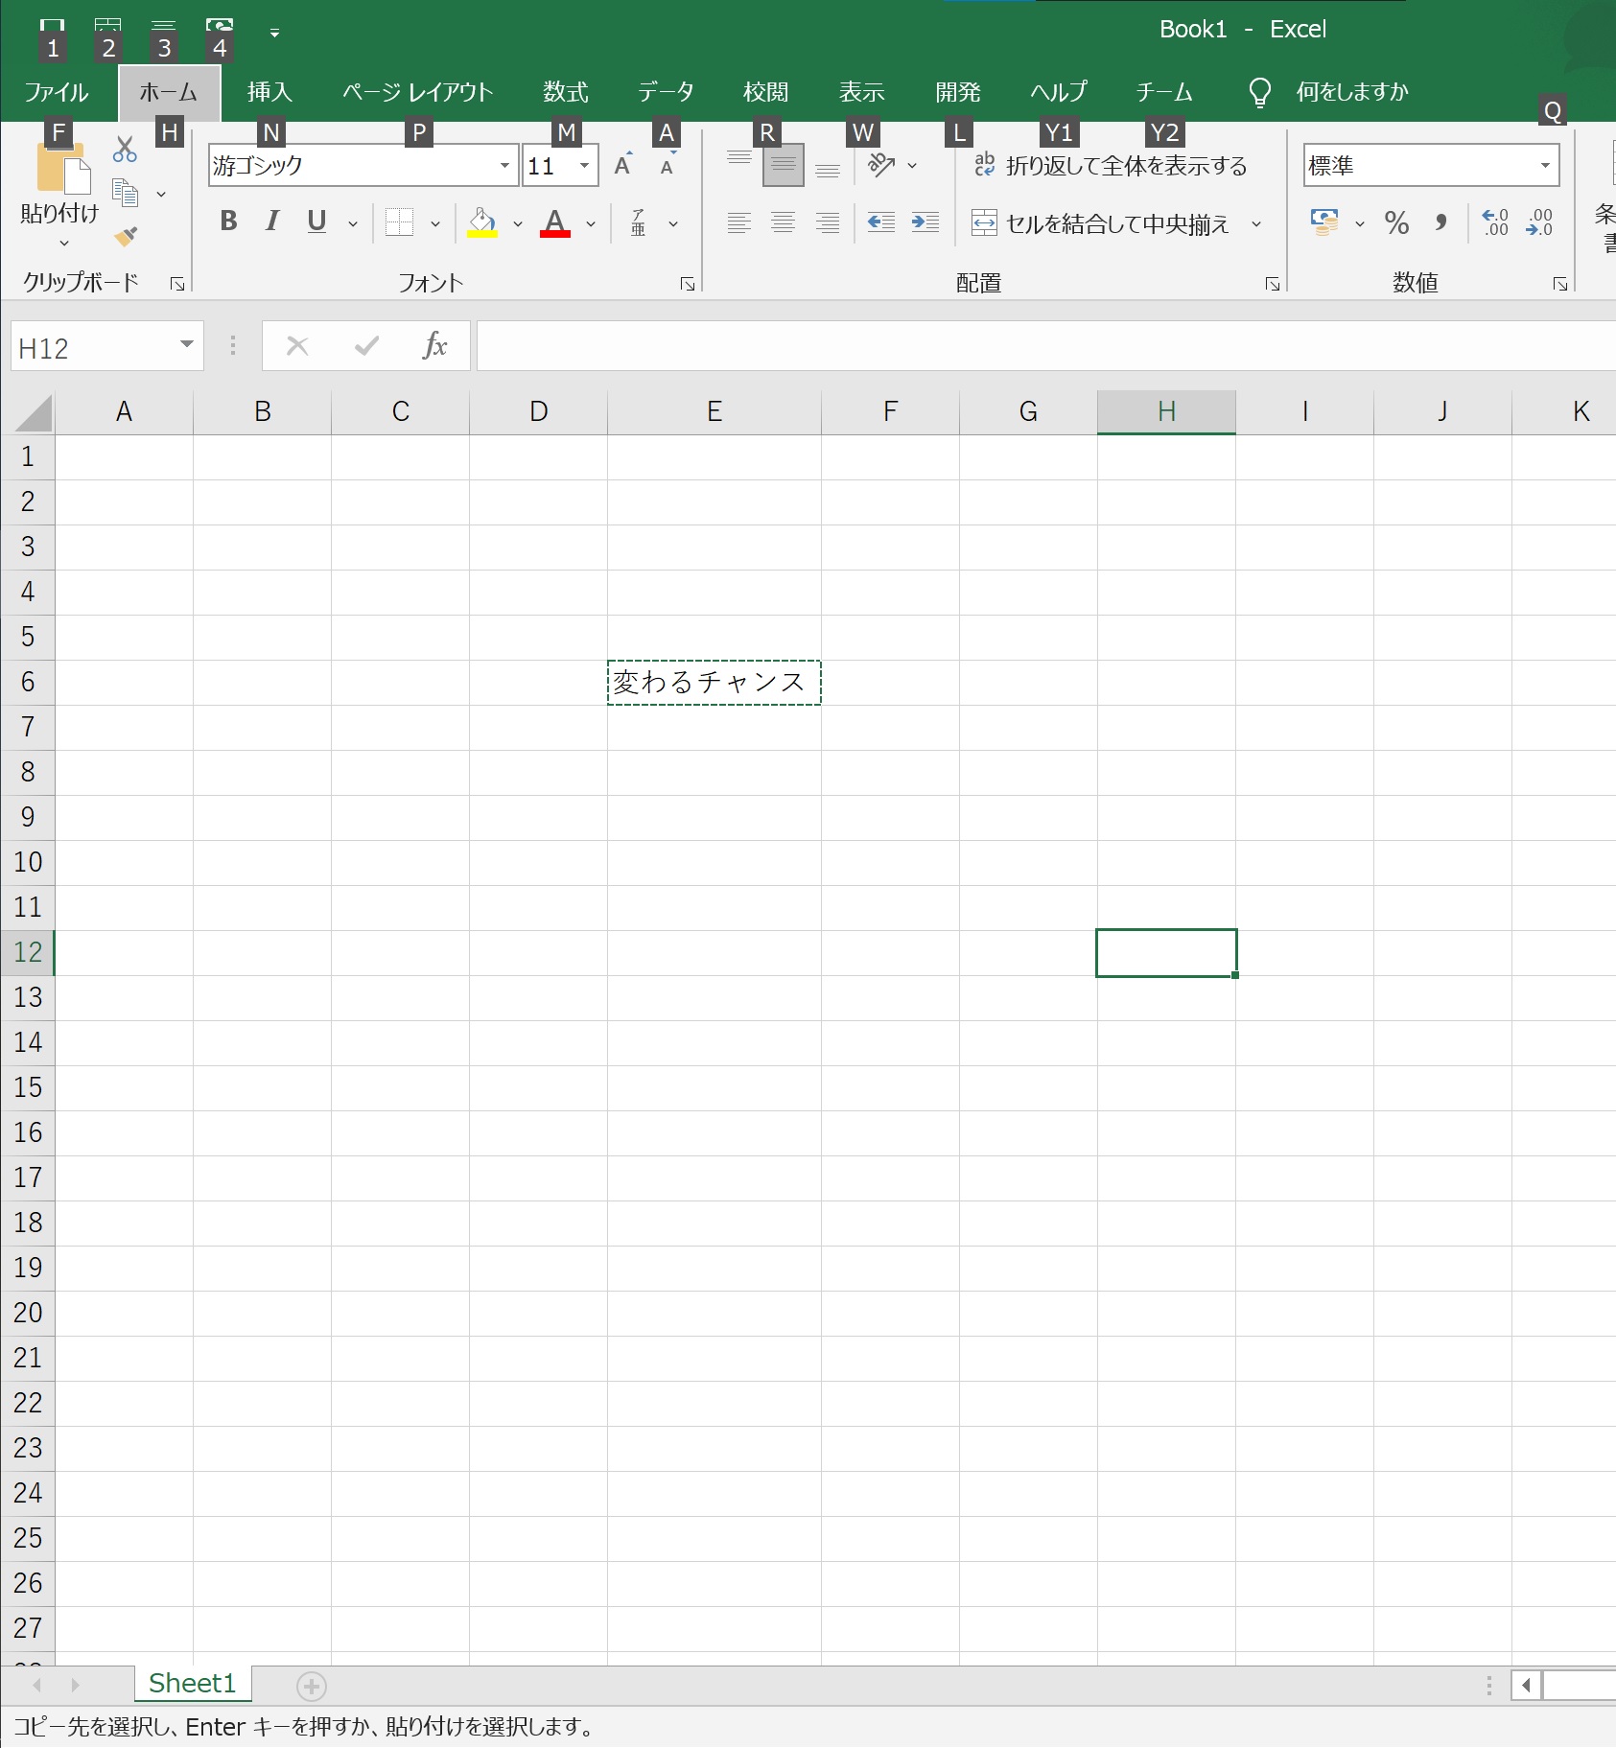This screenshot has height=1748, width=1616.
Task: Open 数値 group dialog launcher
Action: tap(1560, 284)
